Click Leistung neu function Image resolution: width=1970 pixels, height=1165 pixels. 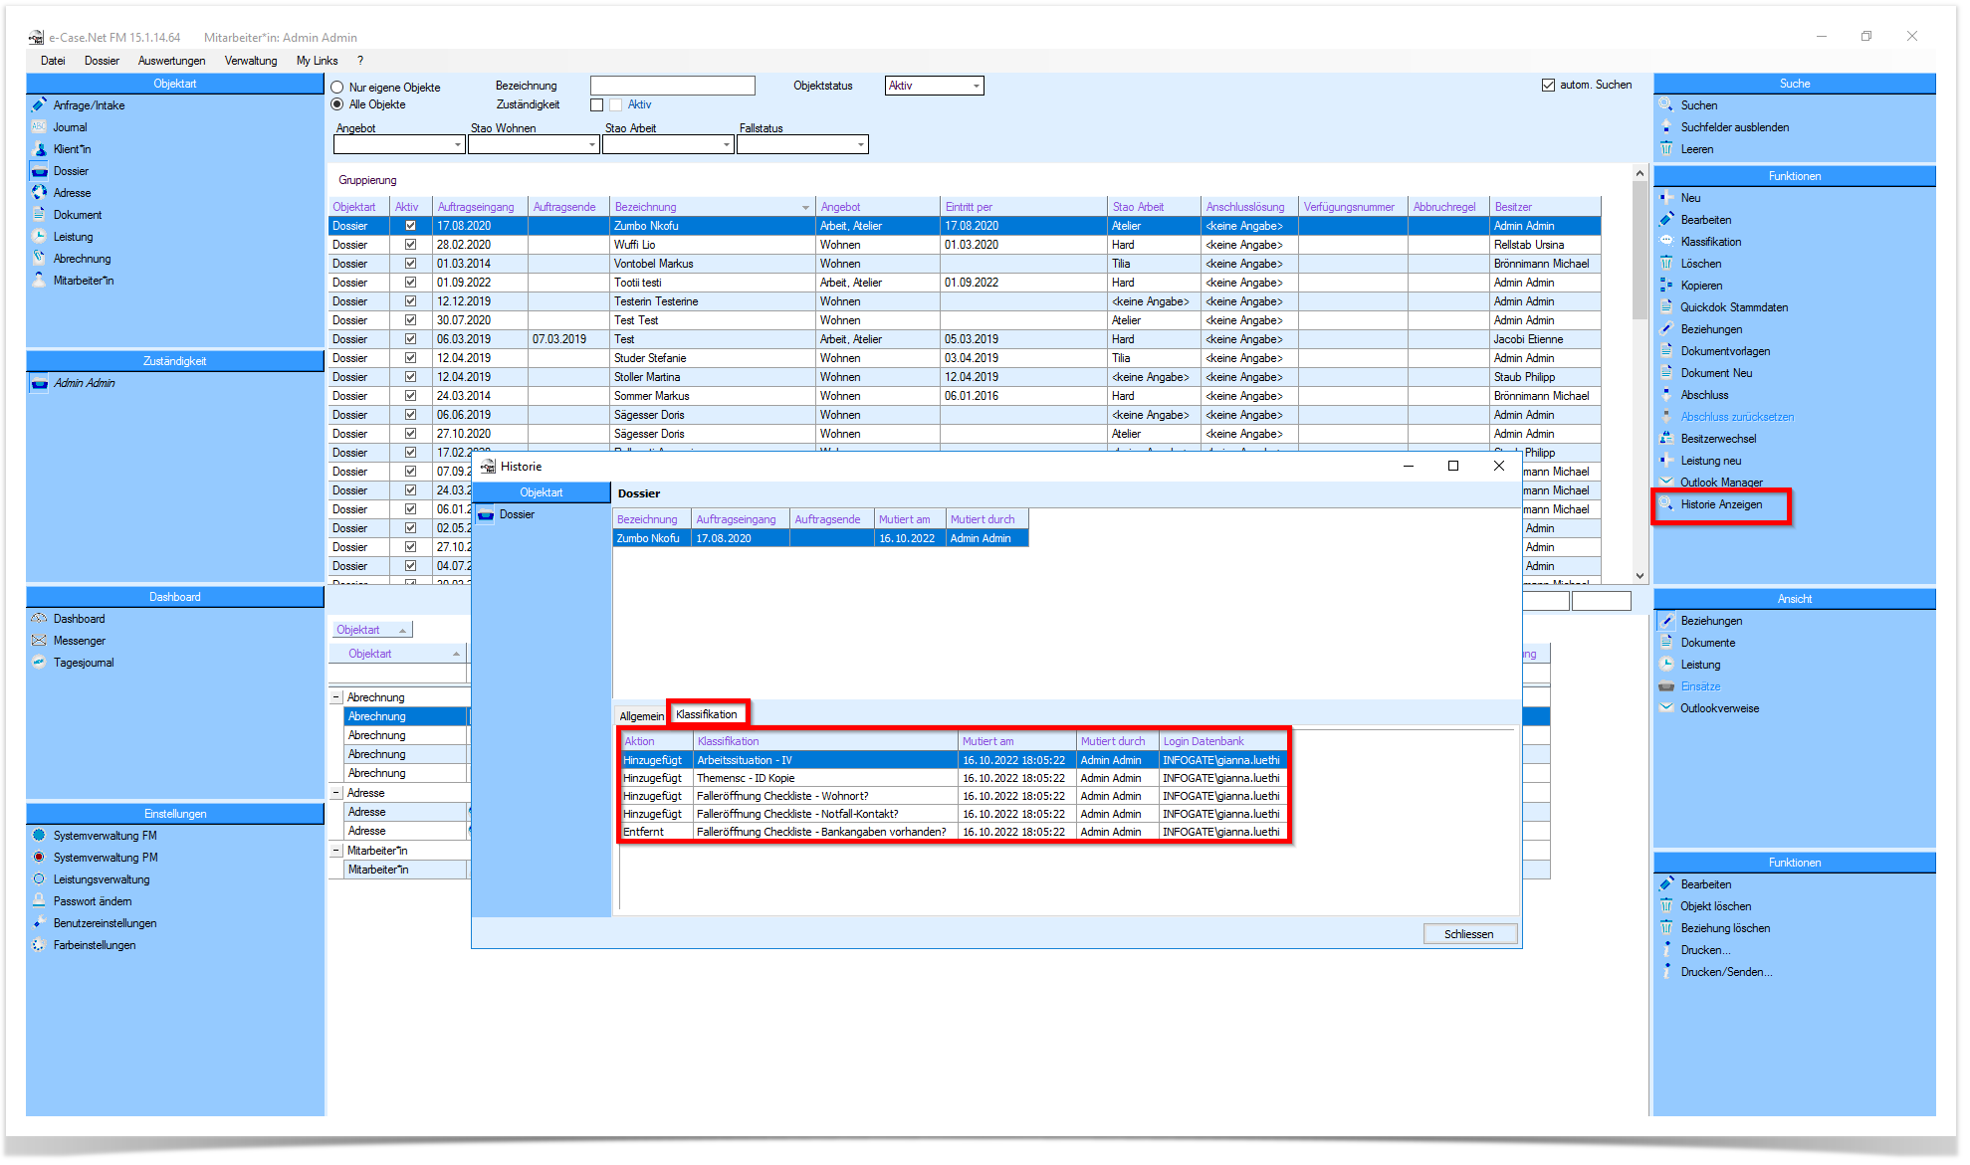click(1710, 461)
